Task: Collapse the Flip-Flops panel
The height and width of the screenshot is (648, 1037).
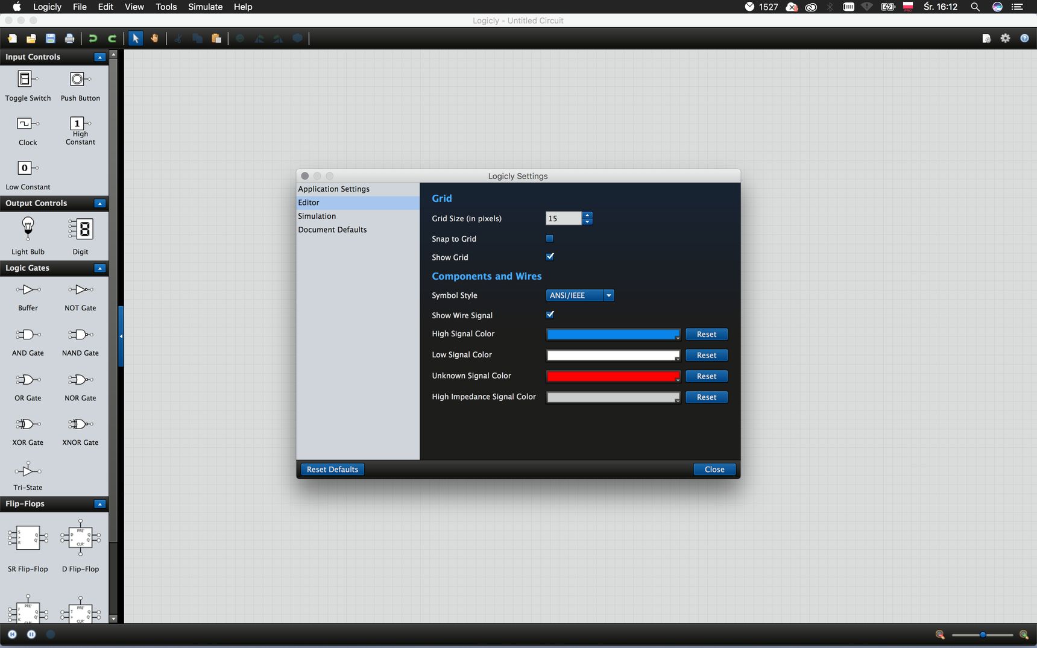Action: [x=100, y=504]
